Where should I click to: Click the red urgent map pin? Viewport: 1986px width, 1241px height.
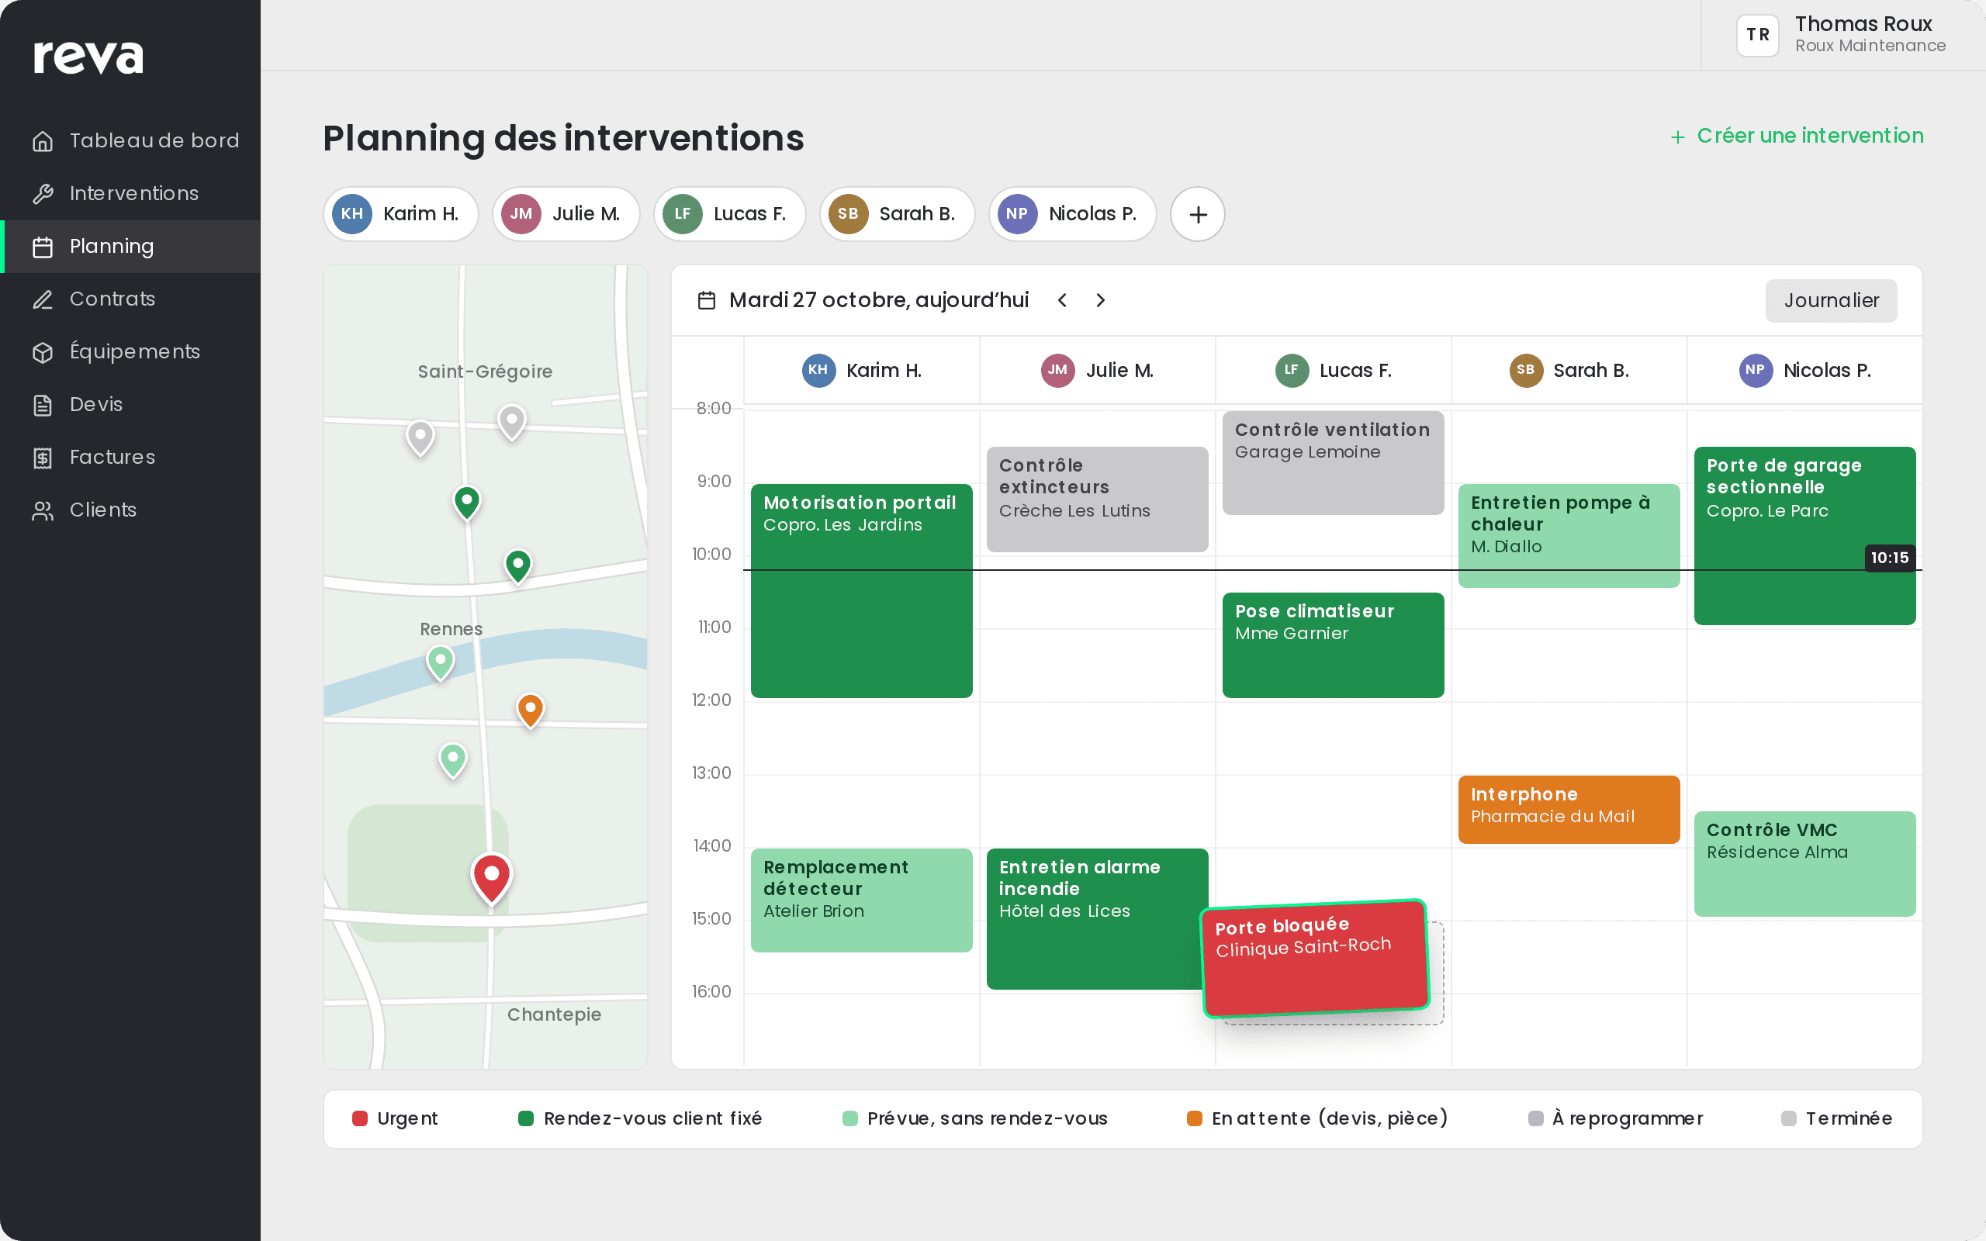(492, 877)
